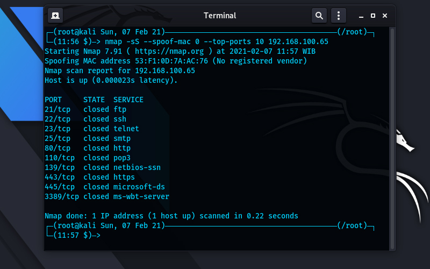Open the terminal search tool
430x269 pixels.
click(x=319, y=16)
